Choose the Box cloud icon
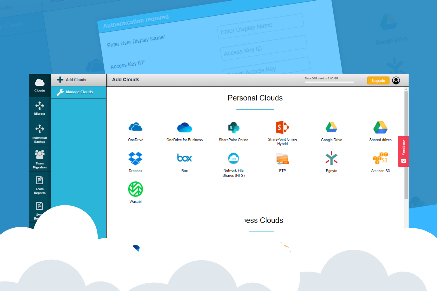 pyautogui.click(x=184, y=158)
